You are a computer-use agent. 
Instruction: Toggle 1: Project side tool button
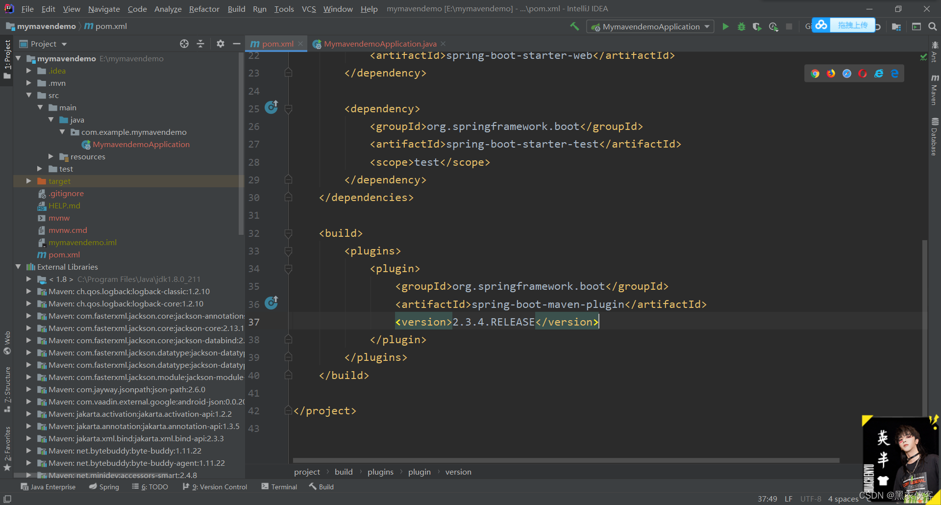(x=7, y=59)
